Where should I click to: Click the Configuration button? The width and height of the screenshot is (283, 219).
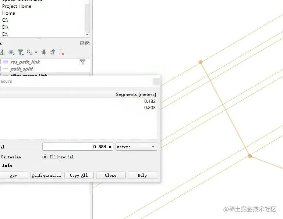point(46,175)
